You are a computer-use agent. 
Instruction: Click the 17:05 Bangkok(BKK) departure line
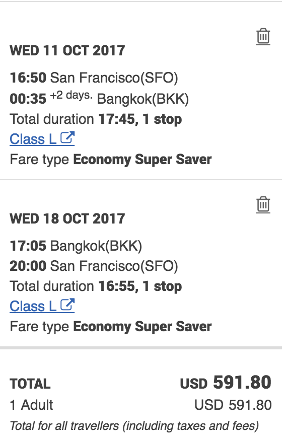point(76,246)
